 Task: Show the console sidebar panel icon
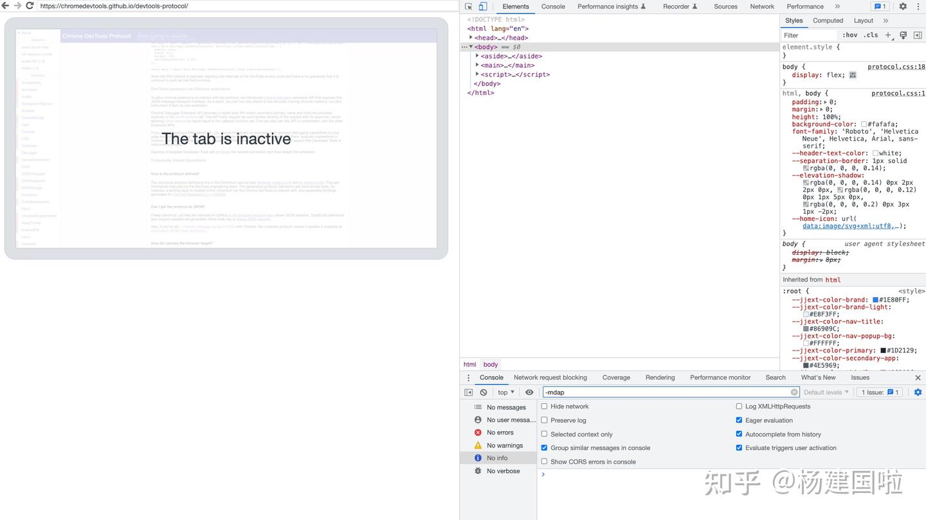click(x=469, y=392)
